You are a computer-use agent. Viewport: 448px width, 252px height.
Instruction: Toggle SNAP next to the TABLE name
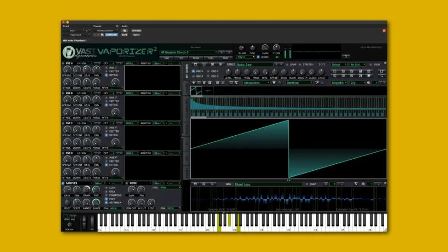pyautogui.click(x=287, y=64)
